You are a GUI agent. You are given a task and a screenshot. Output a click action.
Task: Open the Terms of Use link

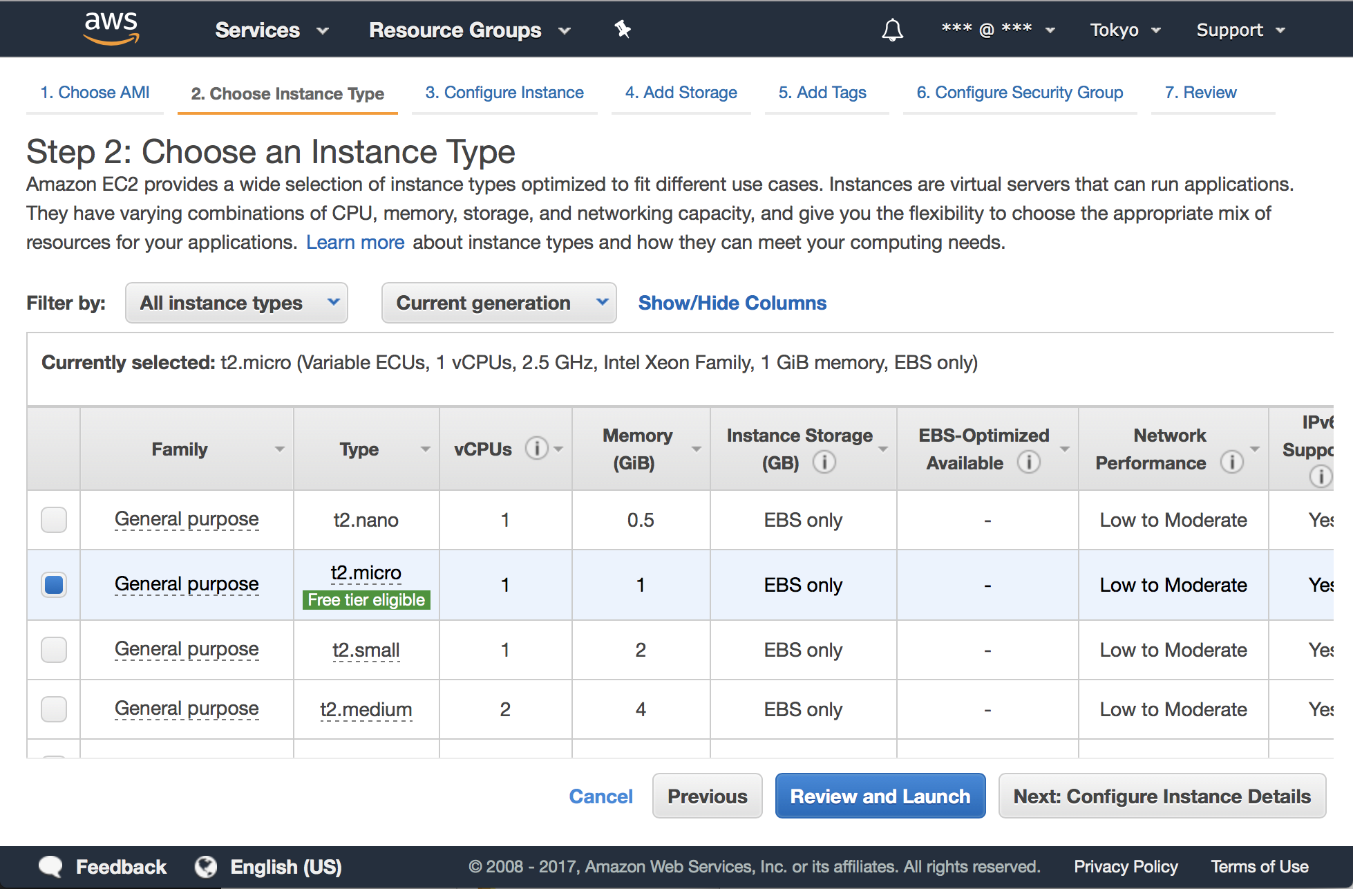[x=1260, y=867]
